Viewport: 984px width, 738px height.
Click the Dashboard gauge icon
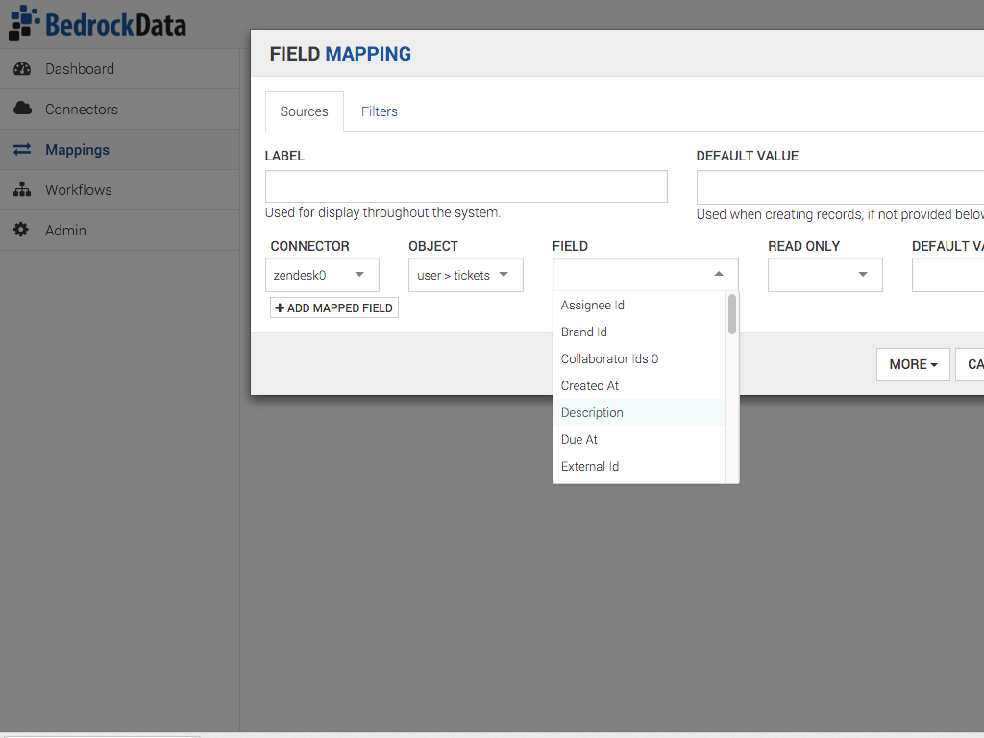(22, 69)
